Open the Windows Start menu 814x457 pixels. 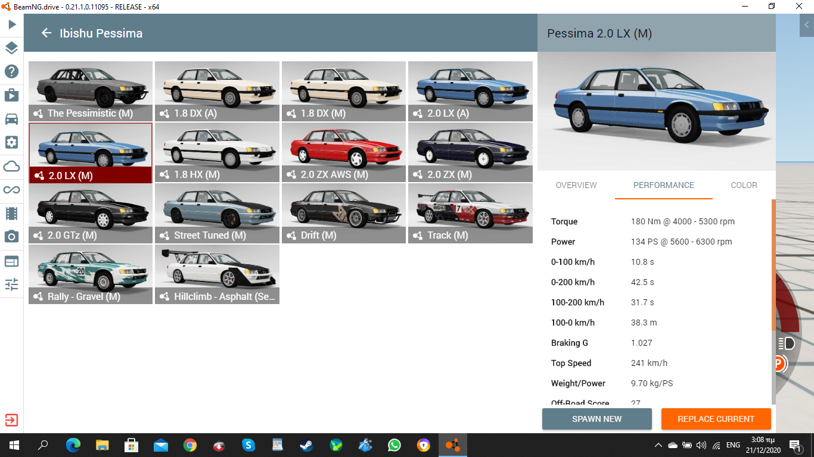pyautogui.click(x=14, y=445)
